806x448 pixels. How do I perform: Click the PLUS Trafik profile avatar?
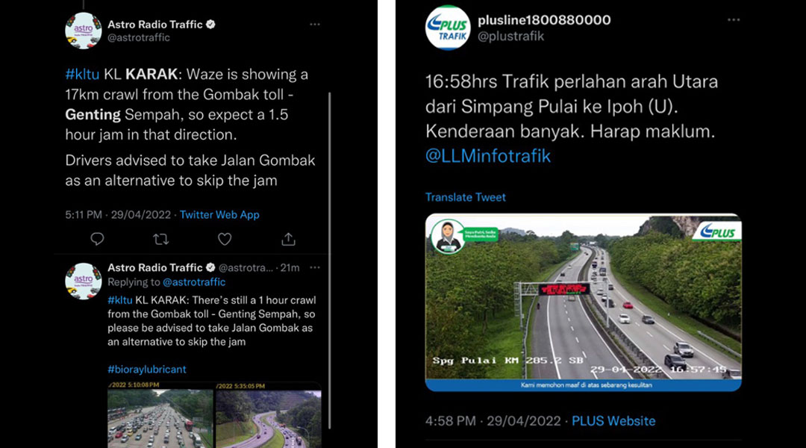[x=448, y=28]
